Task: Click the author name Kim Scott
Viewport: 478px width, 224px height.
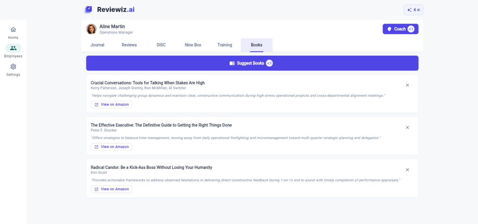Action: coord(99,173)
